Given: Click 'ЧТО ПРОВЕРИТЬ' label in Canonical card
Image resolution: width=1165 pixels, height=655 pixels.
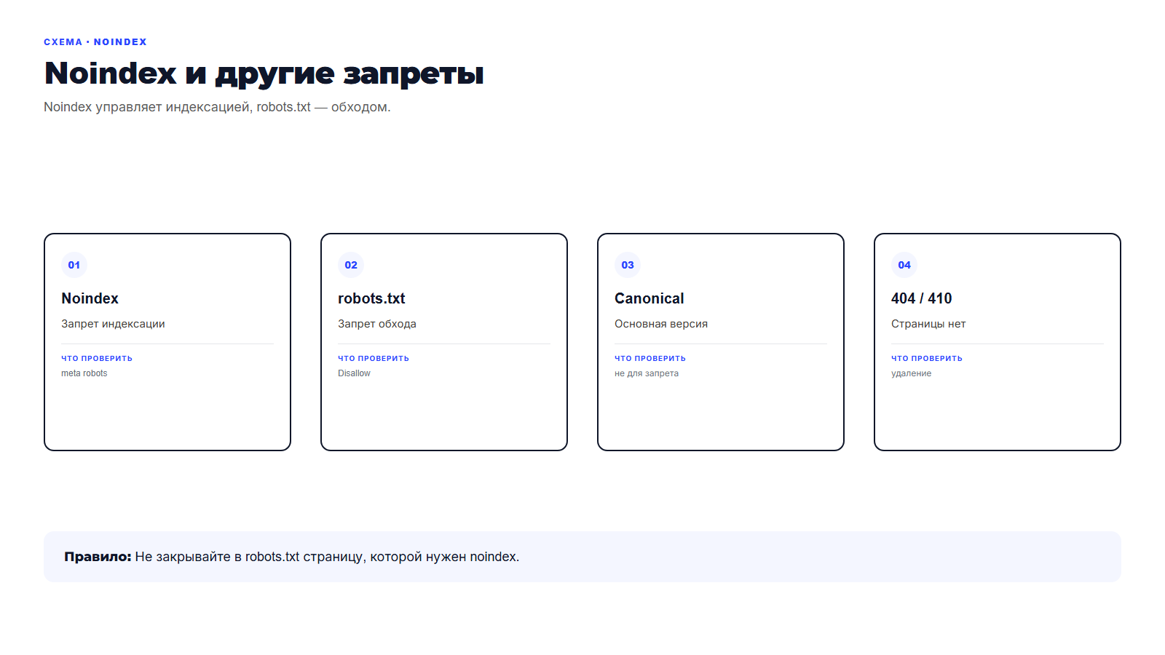Looking at the screenshot, I should click(x=650, y=358).
